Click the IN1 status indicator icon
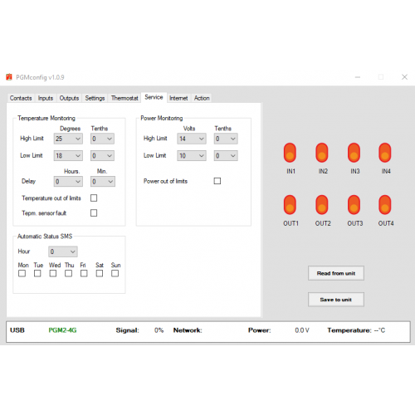 coord(290,153)
